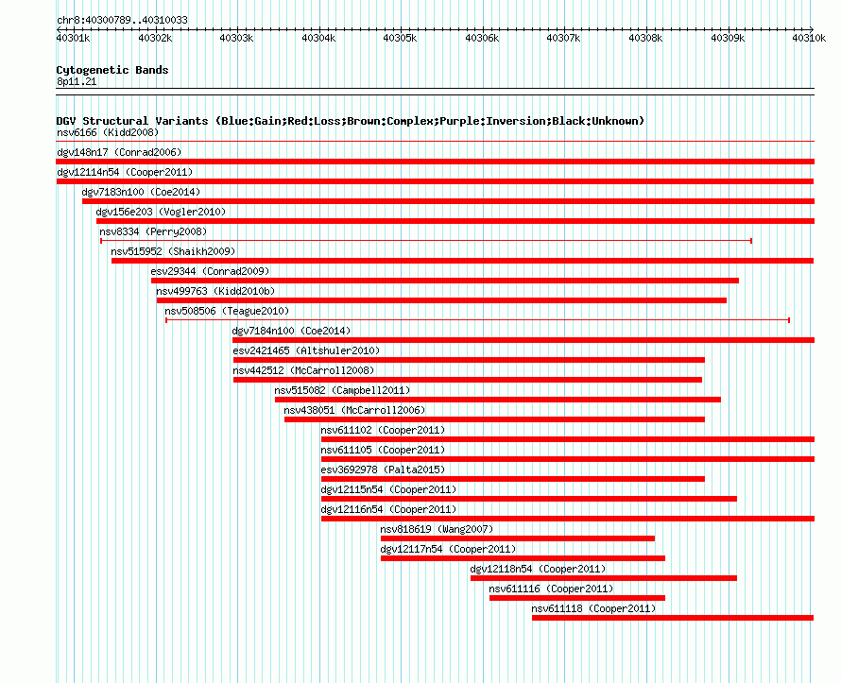Click the 40303k ruler position label
Viewport: 841px width, 683px height.
pyautogui.click(x=236, y=38)
